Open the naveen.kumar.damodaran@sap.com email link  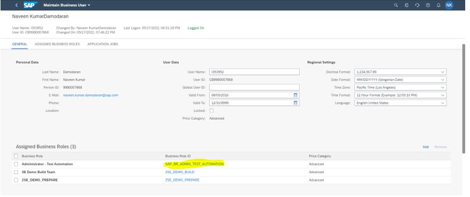[91, 95]
